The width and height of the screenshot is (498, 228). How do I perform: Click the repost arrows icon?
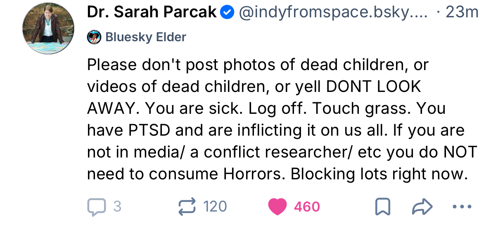pyautogui.click(x=187, y=207)
